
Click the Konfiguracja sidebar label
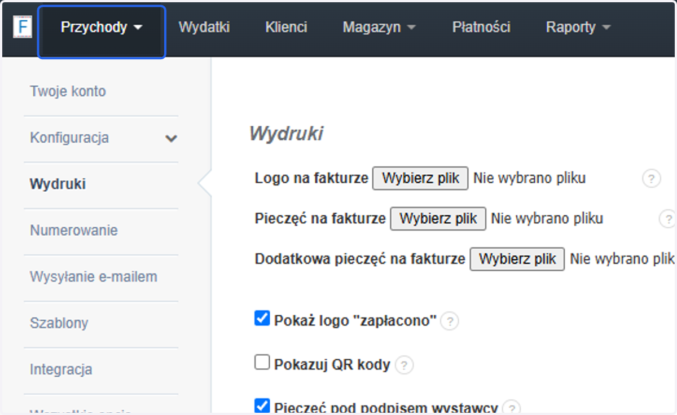click(x=69, y=138)
